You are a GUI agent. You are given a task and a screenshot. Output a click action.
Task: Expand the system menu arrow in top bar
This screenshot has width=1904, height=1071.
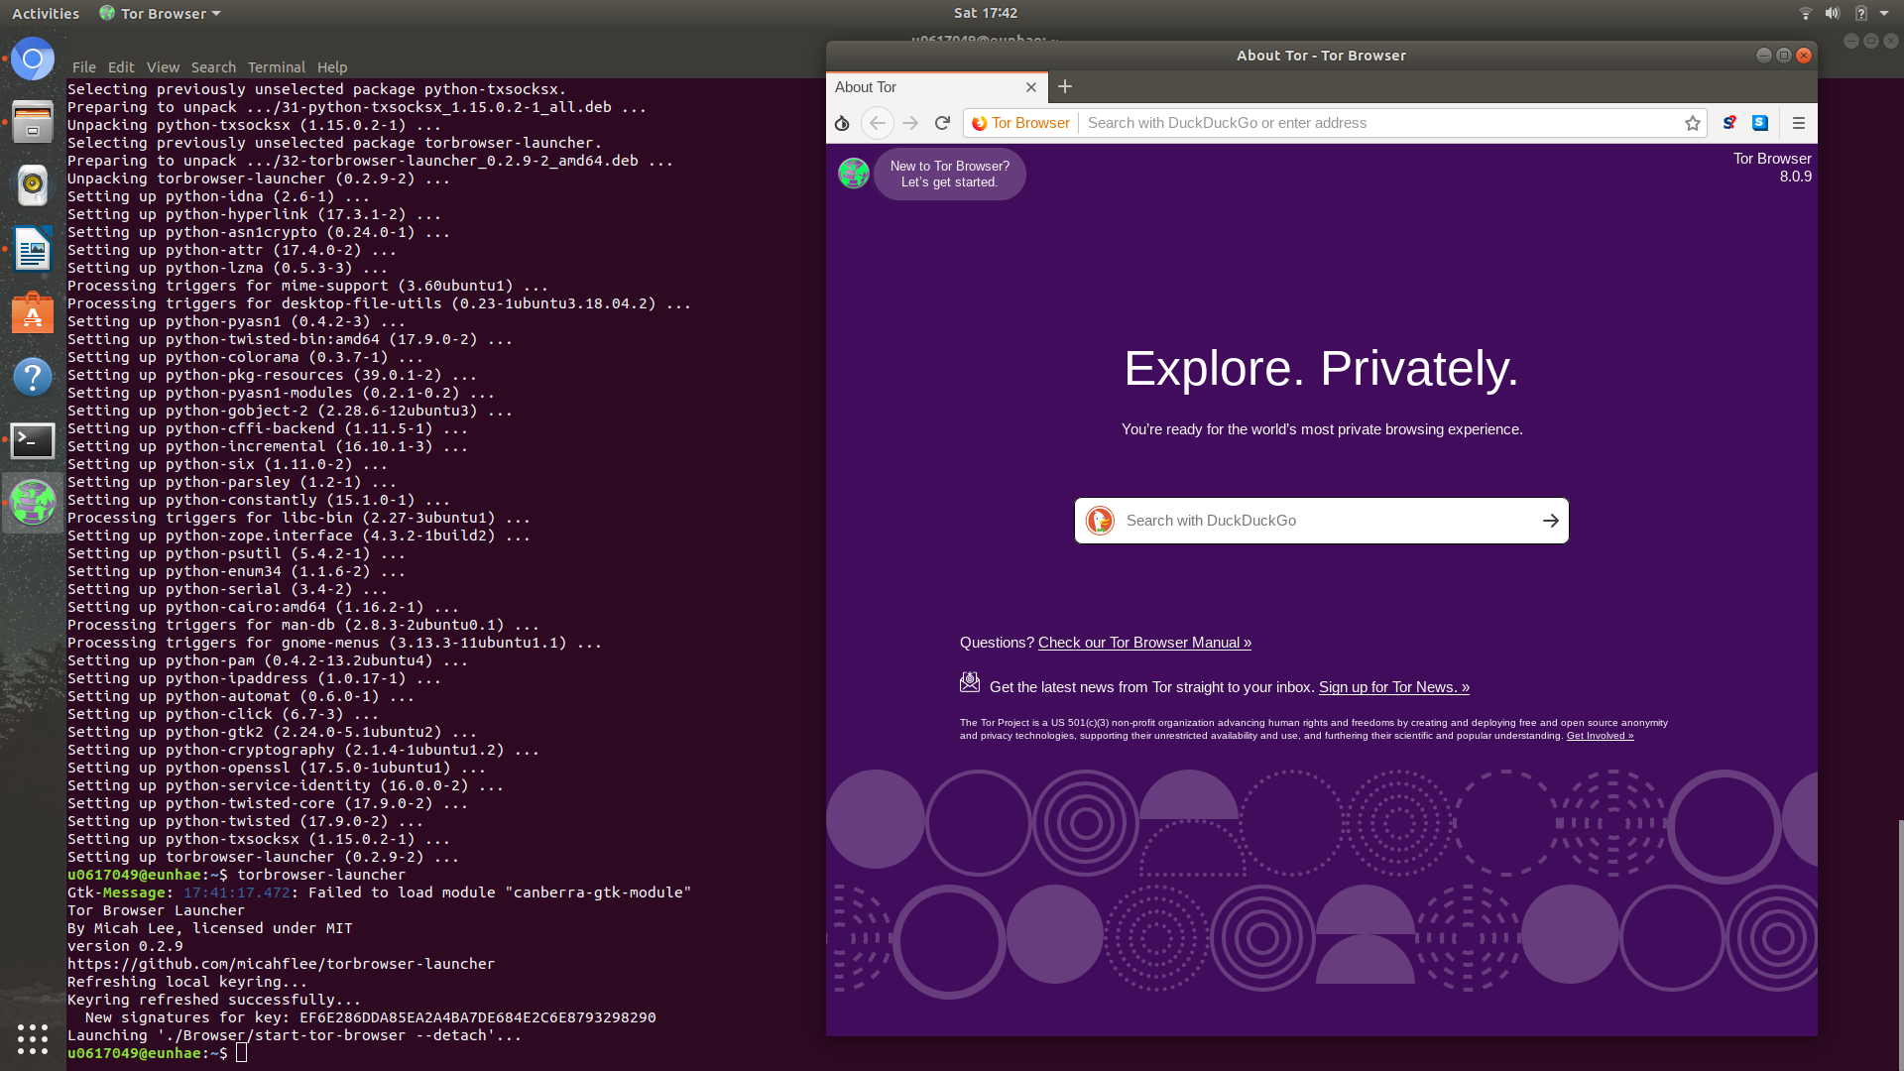pyautogui.click(x=1884, y=13)
